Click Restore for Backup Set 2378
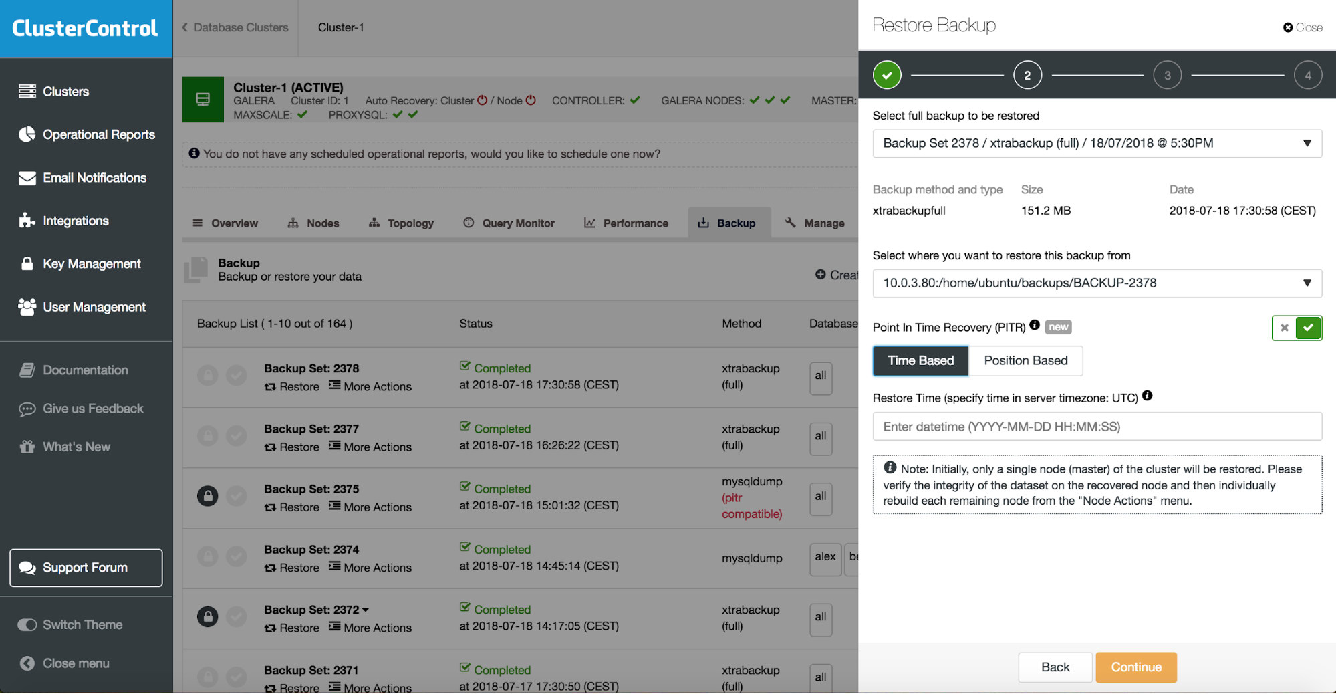The width and height of the screenshot is (1336, 694). tap(292, 386)
